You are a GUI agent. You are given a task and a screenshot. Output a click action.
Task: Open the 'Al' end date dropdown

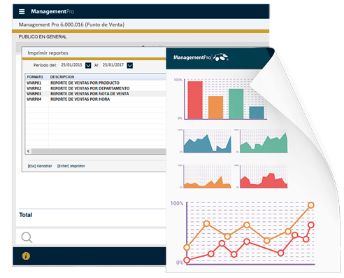pyautogui.click(x=130, y=65)
